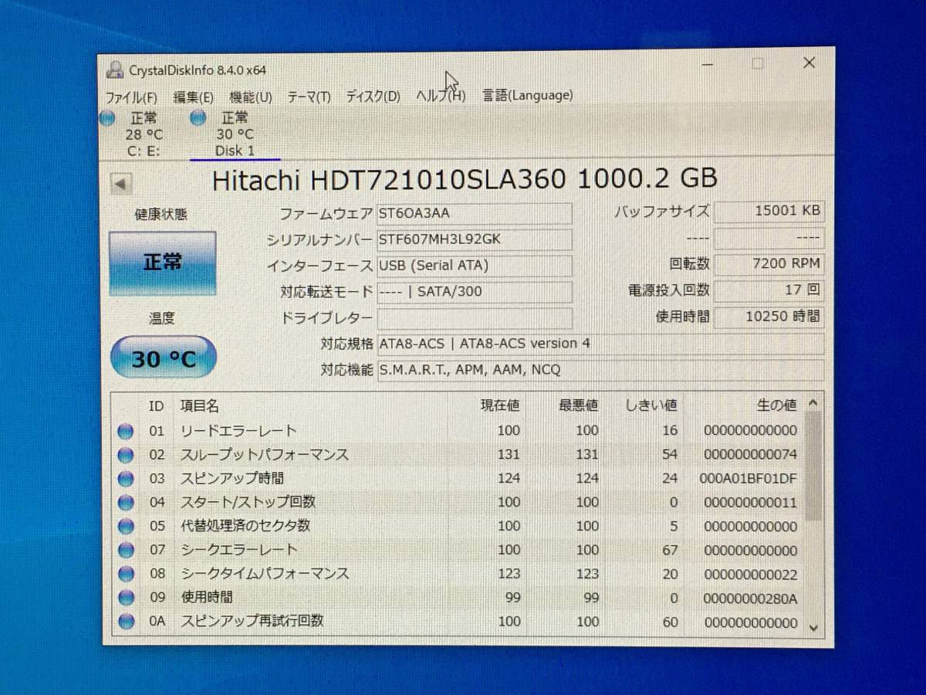Click status orb of スタート/ストップ回数 row
This screenshot has width=926, height=695.
(x=126, y=503)
